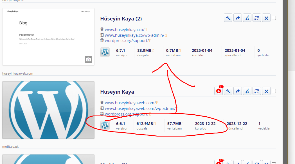The width and height of the screenshot is (295, 164).
Task: Click the small icon next to 57.7MB
Action: click(183, 123)
